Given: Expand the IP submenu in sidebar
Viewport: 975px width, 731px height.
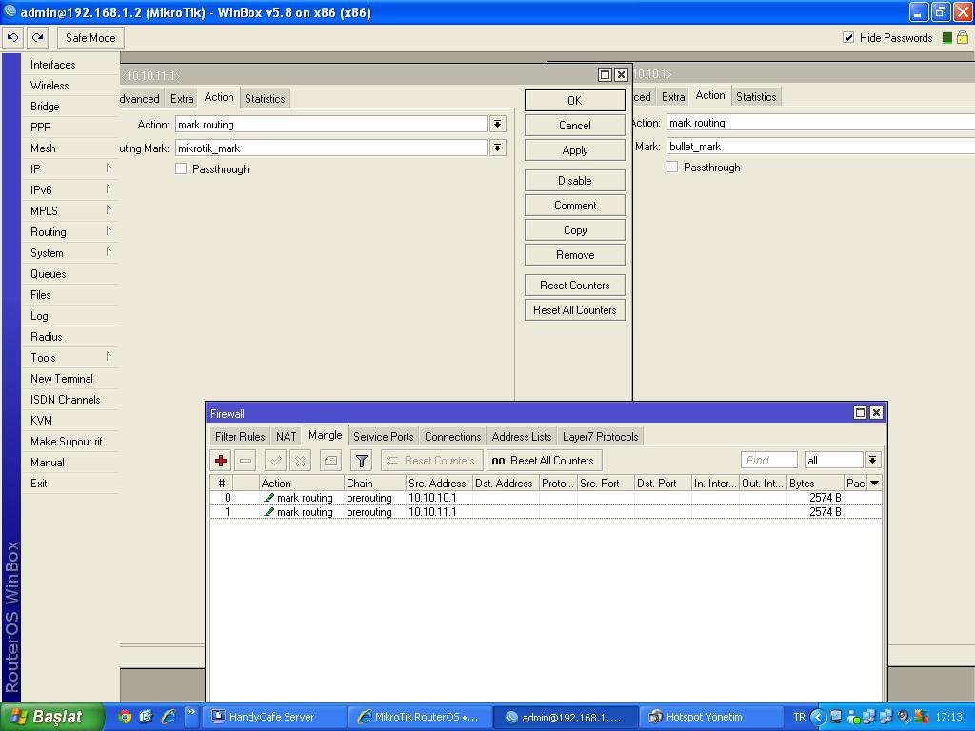Looking at the screenshot, I should point(69,169).
